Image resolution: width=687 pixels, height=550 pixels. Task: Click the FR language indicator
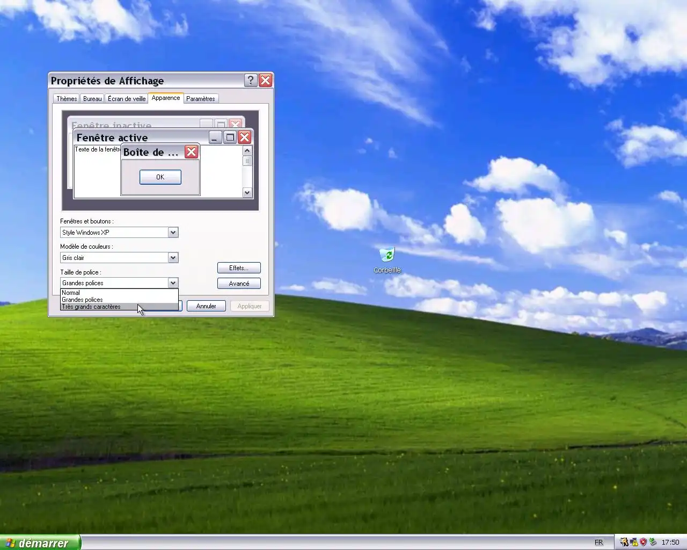(x=599, y=542)
